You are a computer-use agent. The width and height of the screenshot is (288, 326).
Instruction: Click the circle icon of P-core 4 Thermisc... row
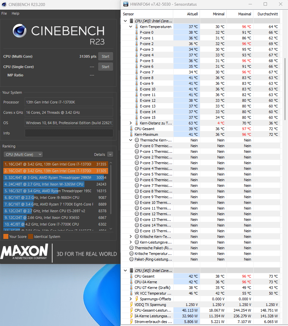tap(136, 169)
